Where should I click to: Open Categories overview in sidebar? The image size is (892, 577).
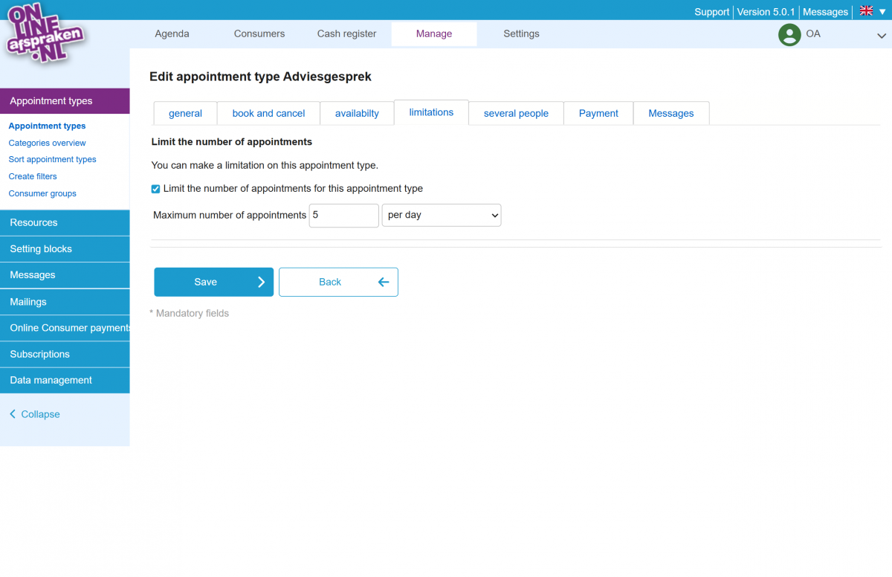coord(47,143)
